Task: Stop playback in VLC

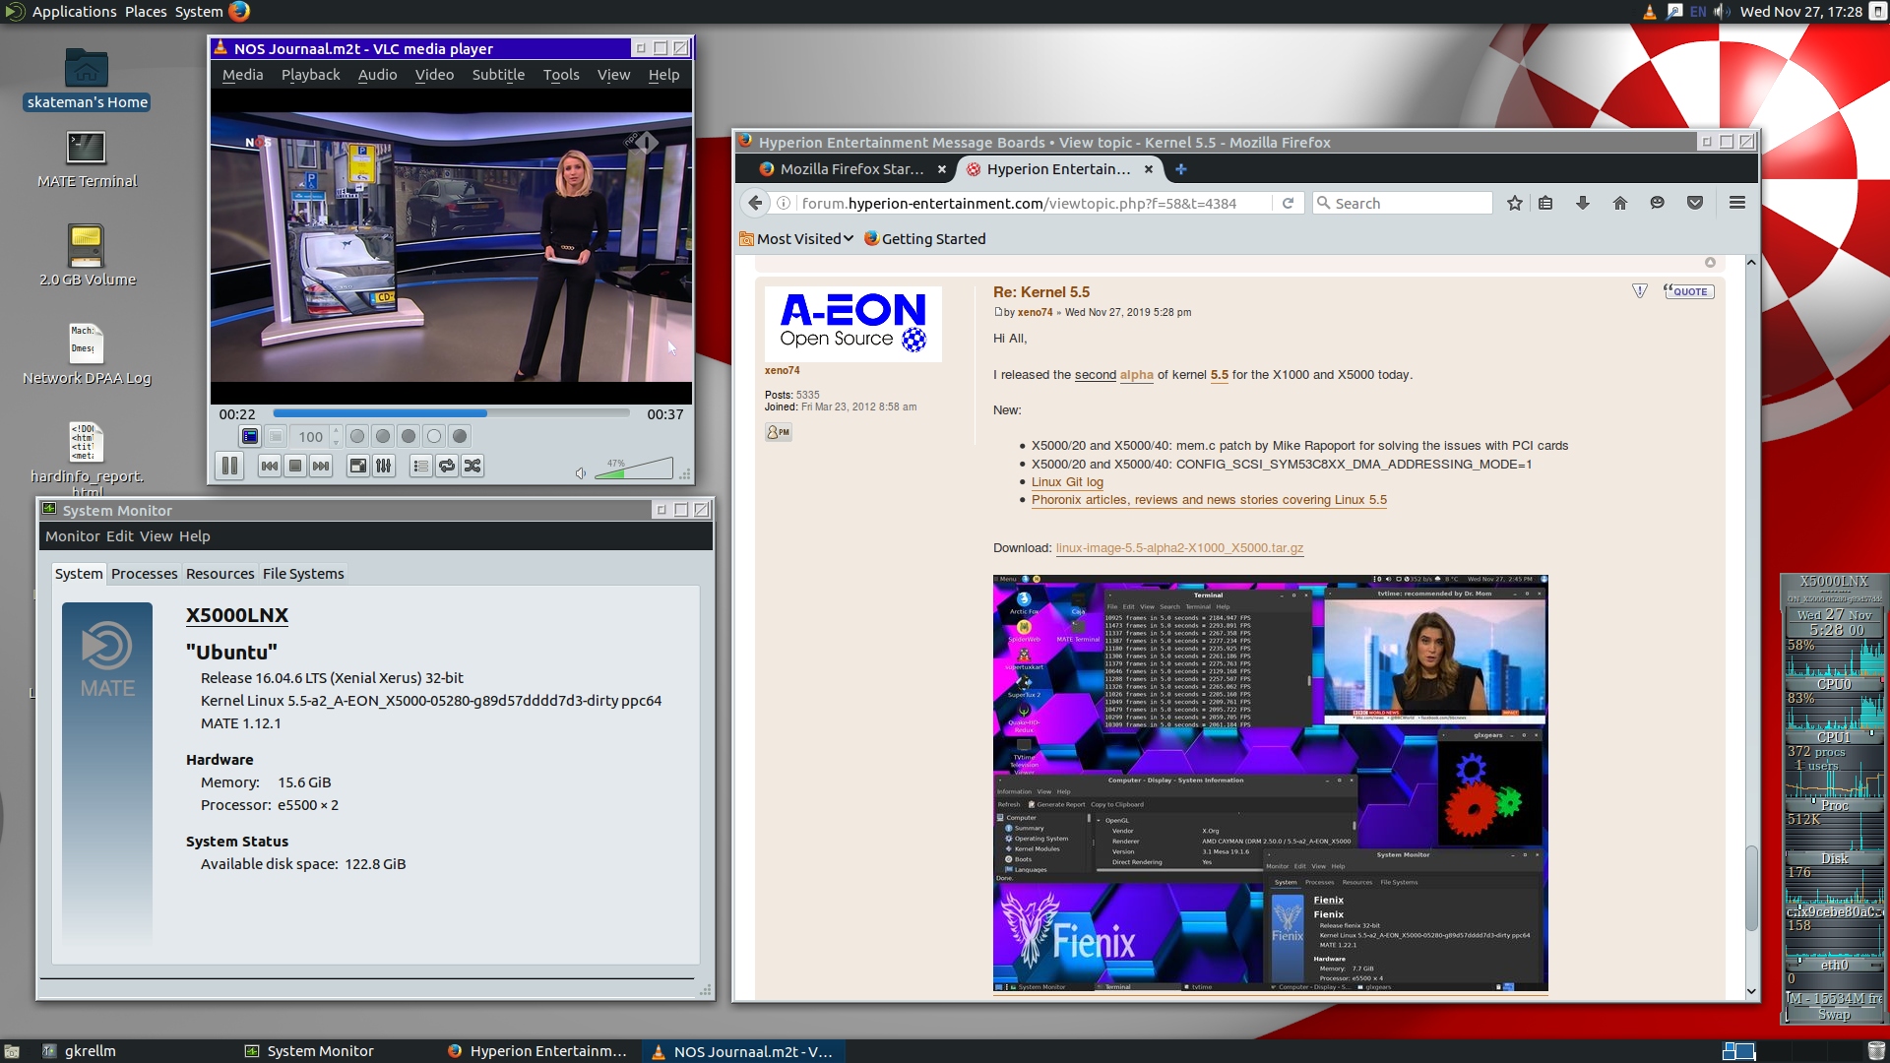Action: tap(295, 466)
